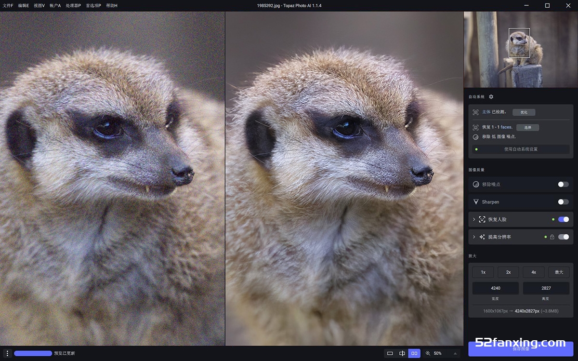Viewport: 578px width, 361px height.
Task: Click the height field showing 2827
Action: click(546, 288)
